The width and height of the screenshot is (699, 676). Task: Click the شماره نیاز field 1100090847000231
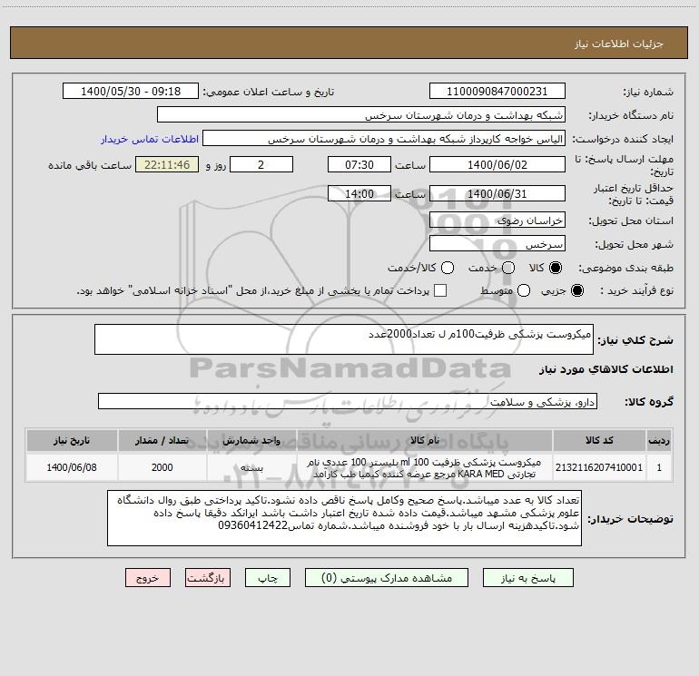coord(497,92)
